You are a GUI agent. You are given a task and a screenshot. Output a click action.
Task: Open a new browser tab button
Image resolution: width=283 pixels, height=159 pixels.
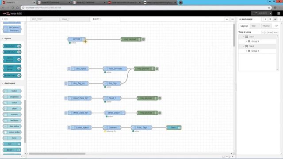(180, 3)
